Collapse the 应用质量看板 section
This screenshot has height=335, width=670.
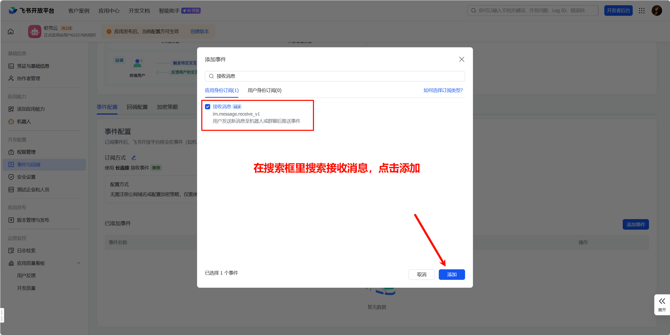[78, 263]
